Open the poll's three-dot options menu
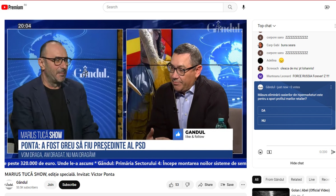 tap(331, 87)
